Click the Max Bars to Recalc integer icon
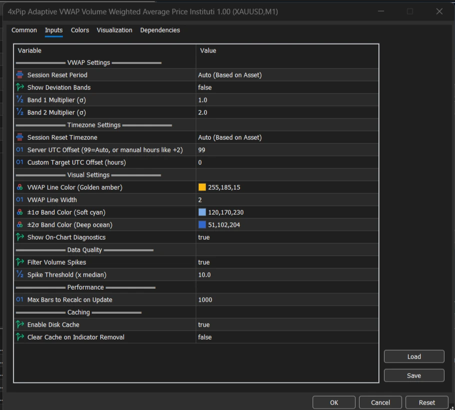This screenshot has width=455, height=410. tap(20, 300)
